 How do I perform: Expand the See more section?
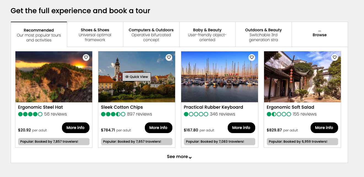177,156
